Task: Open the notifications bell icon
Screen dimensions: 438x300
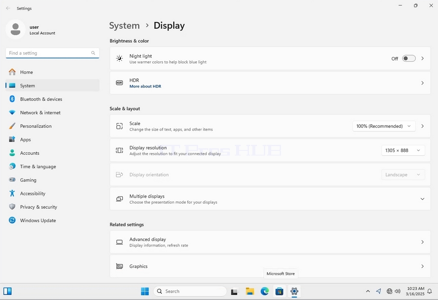Action: [x=430, y=291]
